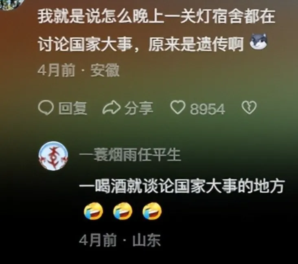Image resolution: width=298 pixels, height=264 pixels.
Task: Tap the first laughing-crying emoji
Action: pos(93,211)
